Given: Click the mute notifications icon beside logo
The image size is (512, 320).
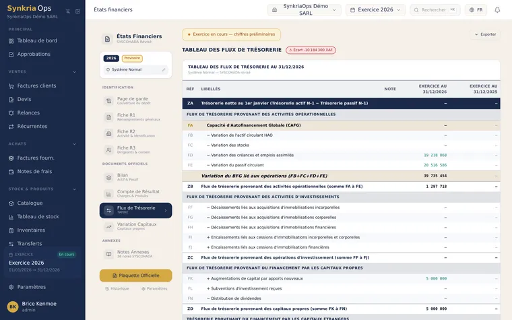Looking at the screenshot, I should (68, 11).
